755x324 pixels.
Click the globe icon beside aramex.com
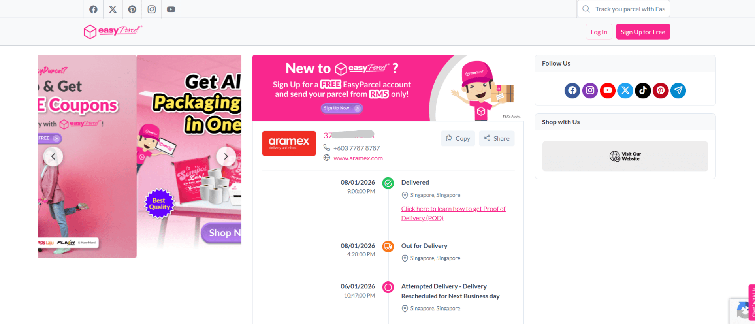tap(327, 158)
